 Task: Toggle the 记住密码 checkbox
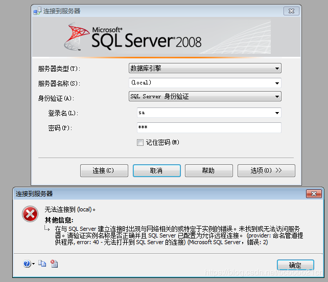(140, 143)
